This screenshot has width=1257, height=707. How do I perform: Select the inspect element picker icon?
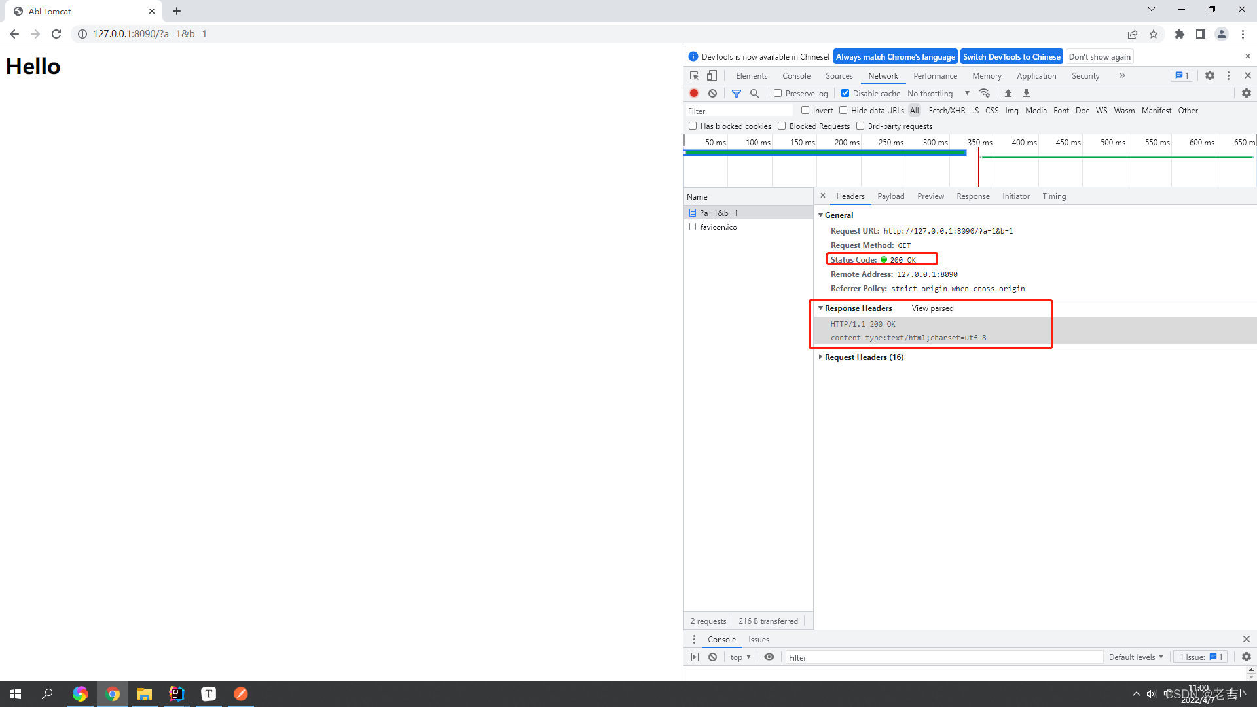click(x=695, y=75)
